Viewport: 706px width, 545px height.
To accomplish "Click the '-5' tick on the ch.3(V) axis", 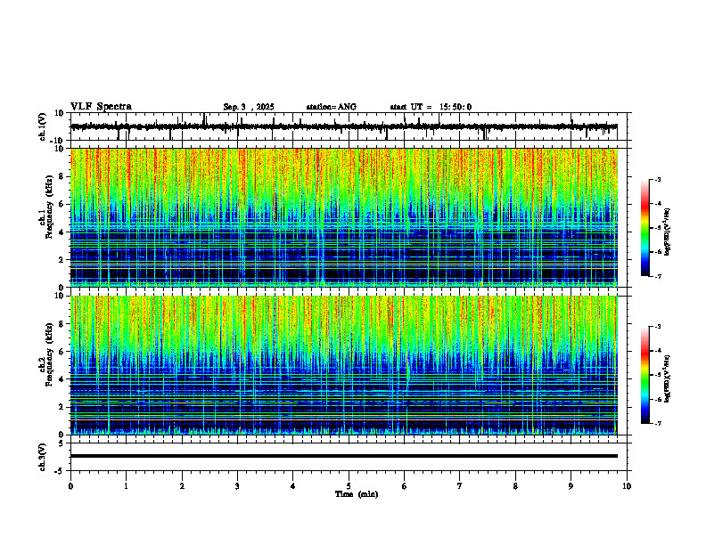I will 61,471.
